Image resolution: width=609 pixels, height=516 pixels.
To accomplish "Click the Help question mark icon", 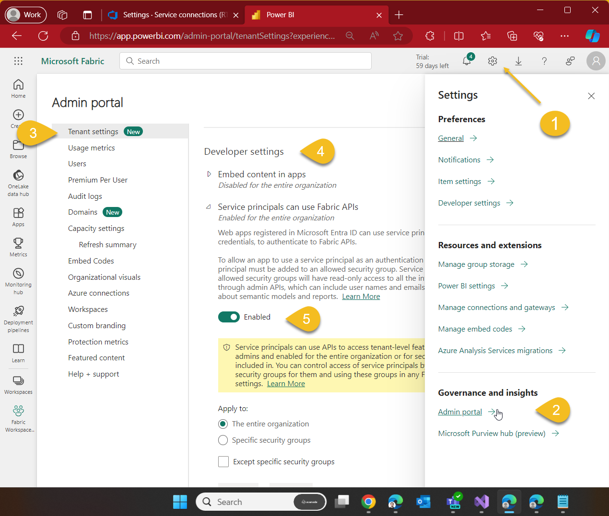I will click(x=544, y=61).
